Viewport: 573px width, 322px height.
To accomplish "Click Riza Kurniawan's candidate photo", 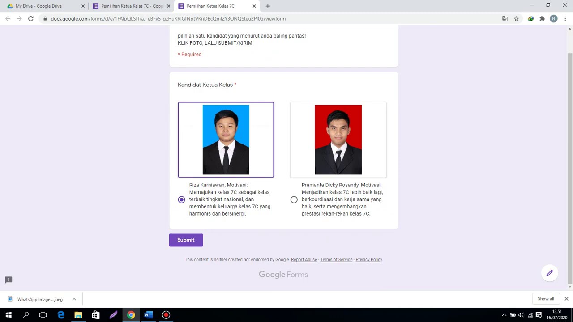I will 226,140.
